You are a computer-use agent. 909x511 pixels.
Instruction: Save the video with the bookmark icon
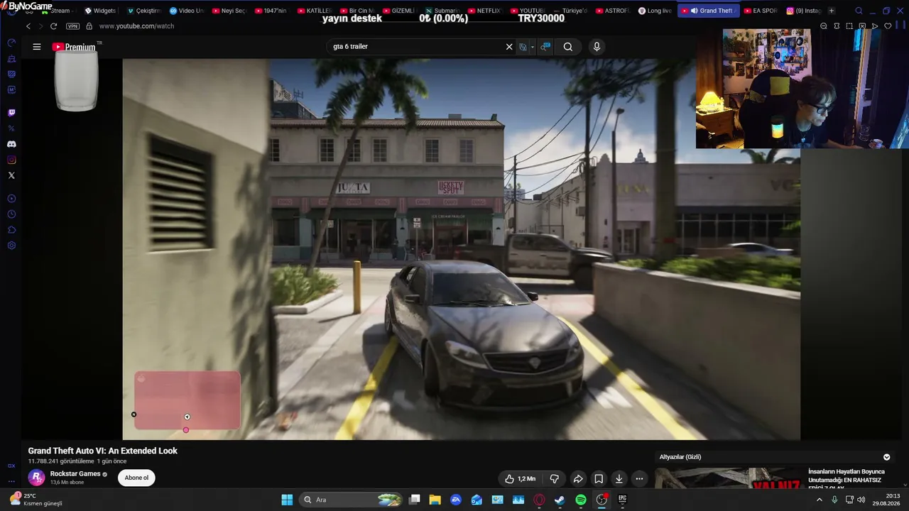coord(599,479)
